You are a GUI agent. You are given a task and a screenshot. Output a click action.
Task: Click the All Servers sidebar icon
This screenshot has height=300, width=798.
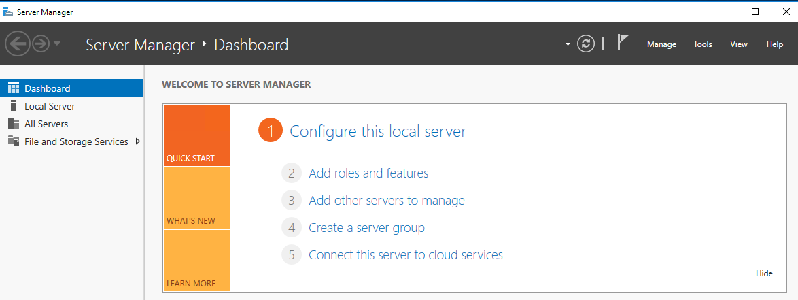click(x=13, y=123)
